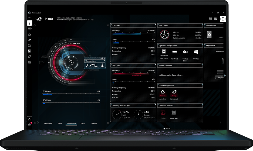Select Profile 1 in Scenario Profiles

[x=163, y=114]
